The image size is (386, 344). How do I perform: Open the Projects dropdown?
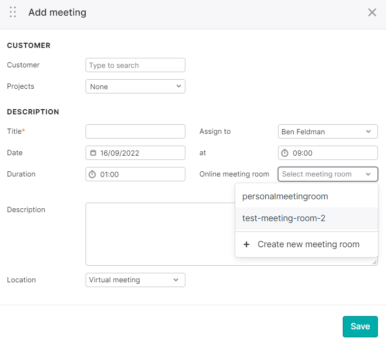pyautogui.click(x=135, y=86)
